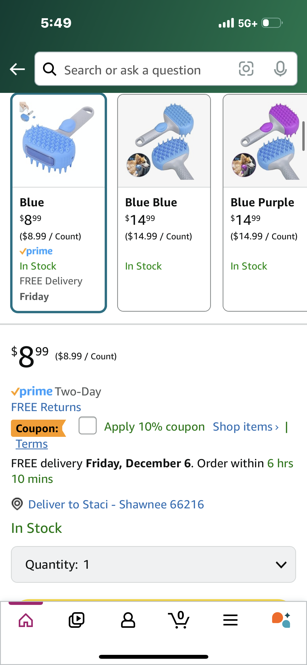Viewport: 307px width, 665px height.
Task: View the shopping cart
Action: point(179,620)
